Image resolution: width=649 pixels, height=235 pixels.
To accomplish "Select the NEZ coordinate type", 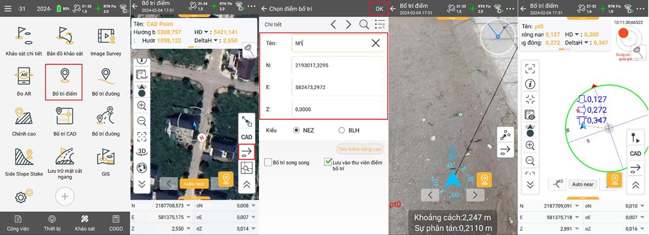I will click(296, 130).
